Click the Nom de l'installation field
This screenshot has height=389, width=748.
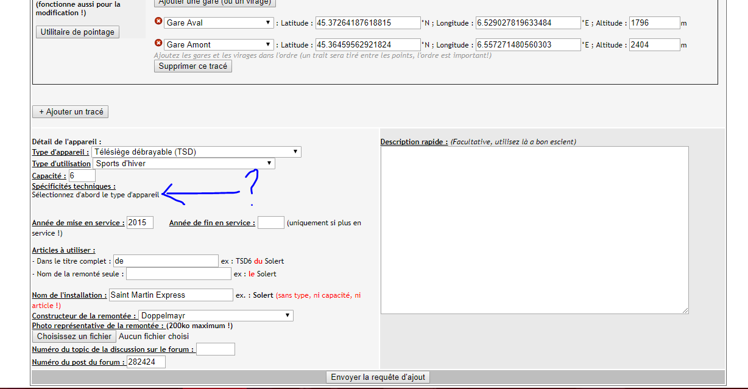point(171,295)
